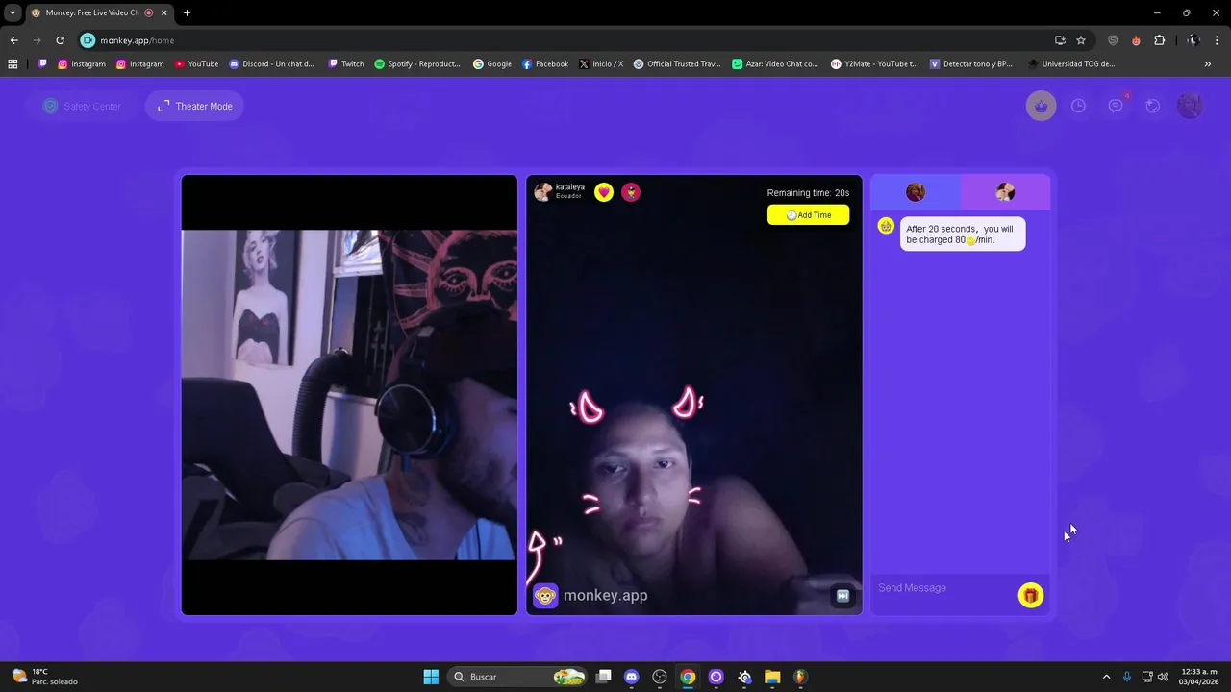This screenshot has width=1231, height=692.
Task: Reload the monkey.app page
Action: (60, 40)
